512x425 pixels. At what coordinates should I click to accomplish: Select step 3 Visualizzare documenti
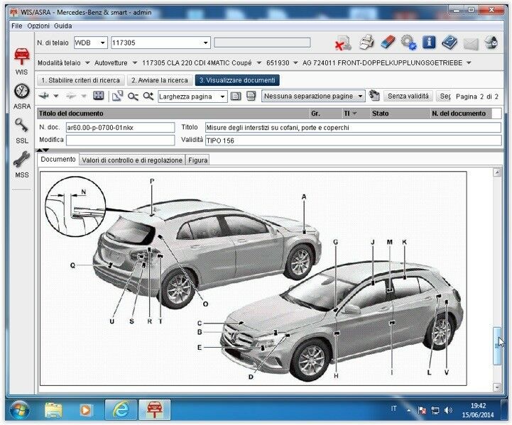coord(237,80)
